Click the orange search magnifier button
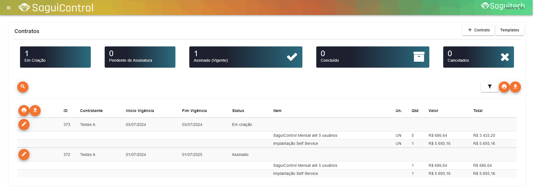This screenshot has height=194, width=534. click(x=23, y=87)
